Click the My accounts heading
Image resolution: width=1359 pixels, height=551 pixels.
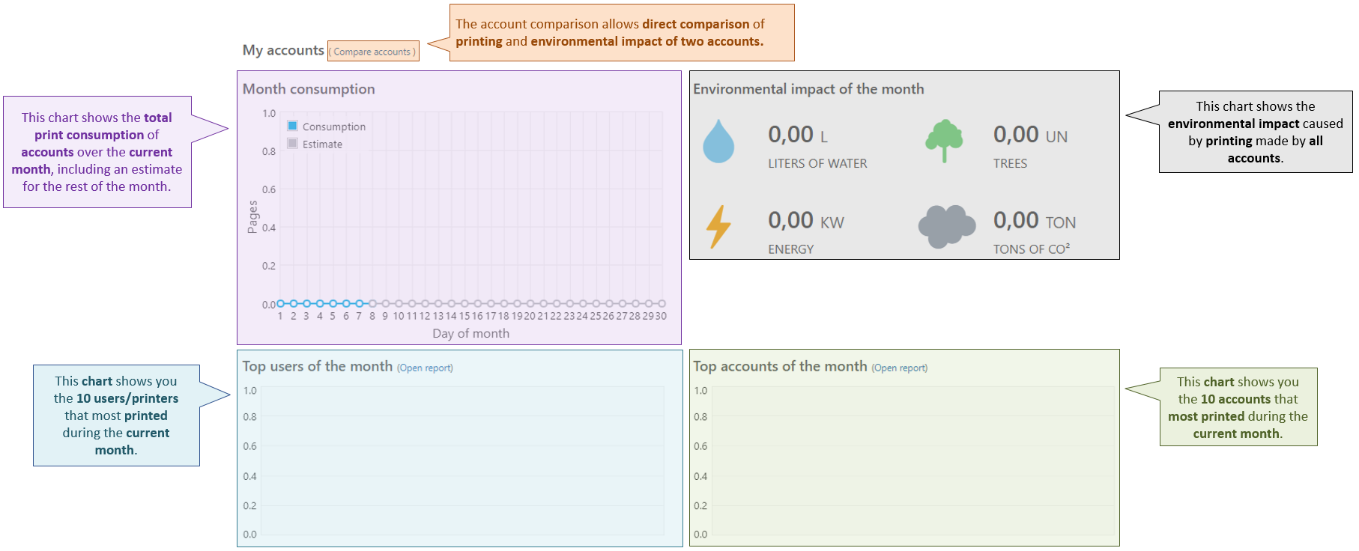283,50
